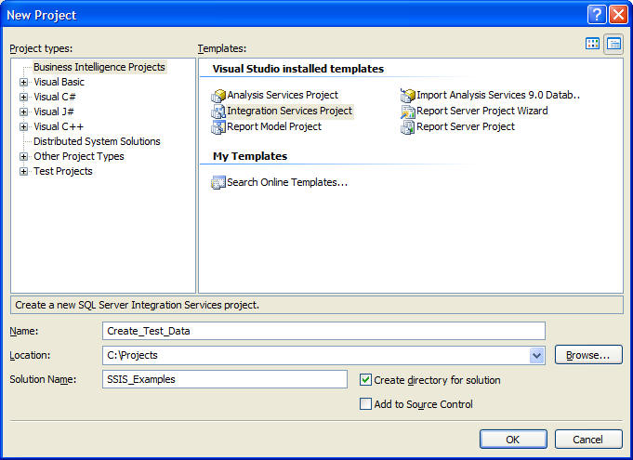This screenshot has height=460, width=633.
Task: Select Visual C++ project type
Action: click(x=59, y=126)
